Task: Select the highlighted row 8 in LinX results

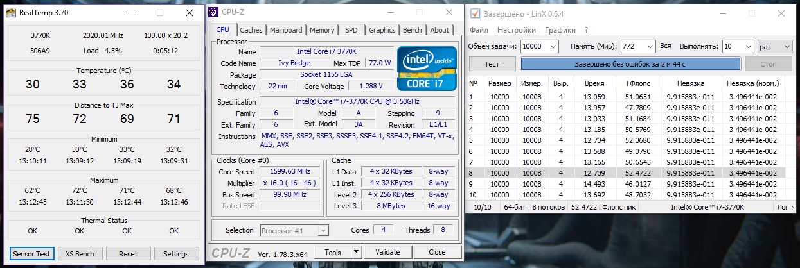Action: coord(627,173)
